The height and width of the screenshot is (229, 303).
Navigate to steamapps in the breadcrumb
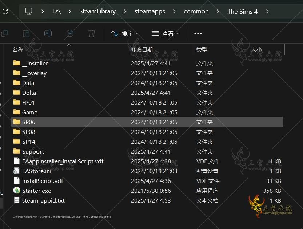[x=150, y=11]
